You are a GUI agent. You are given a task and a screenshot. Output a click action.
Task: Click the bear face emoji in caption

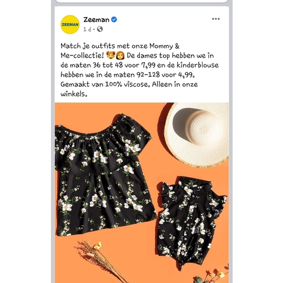[110, 55]
